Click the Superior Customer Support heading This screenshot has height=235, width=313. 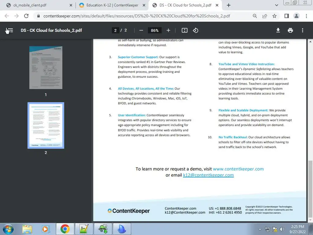[138, 57]
